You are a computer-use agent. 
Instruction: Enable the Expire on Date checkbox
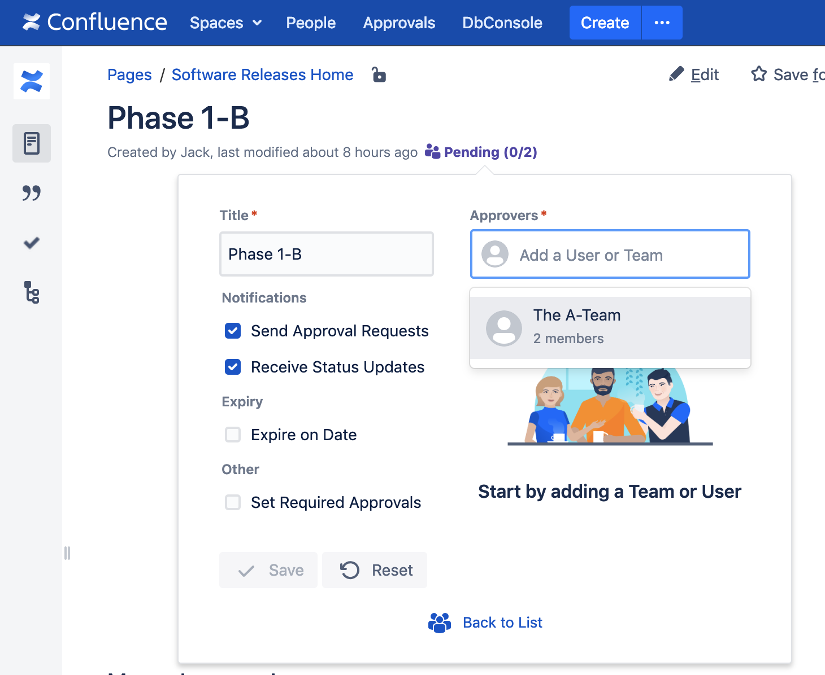tap(233, 435)
